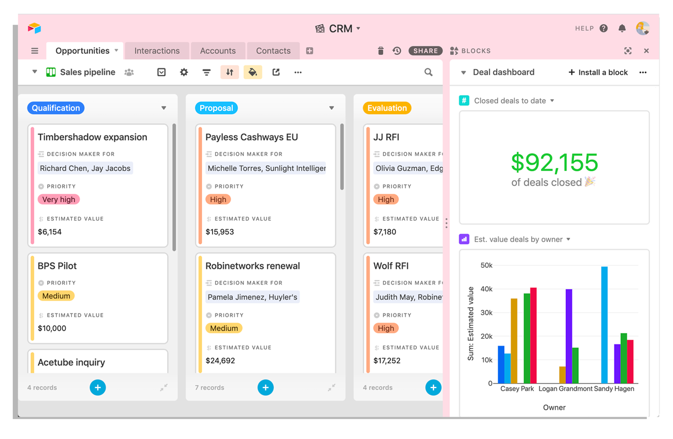Open the Qualification stack dropdown arrow
The height and width of the screenshot is (439, 673).
click(164, 108)
